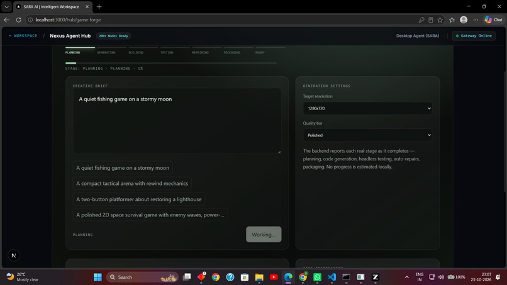Open the saved passwords key icon

(x=421, y=20)
